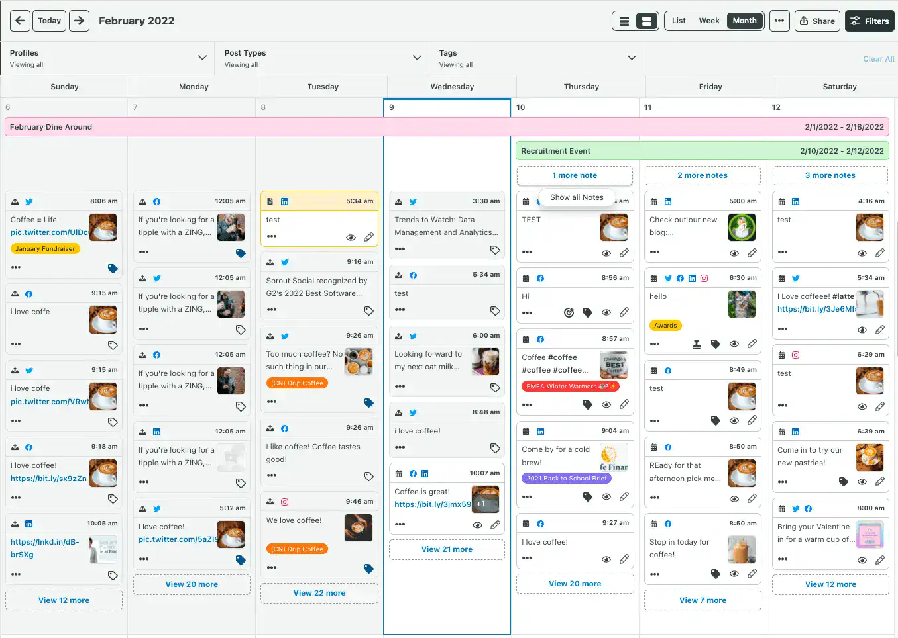Select the List view tab

point(678,21)
